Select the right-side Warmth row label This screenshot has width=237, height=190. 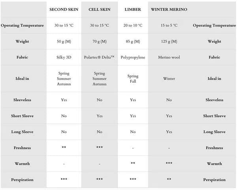click(x=214, y=164)
